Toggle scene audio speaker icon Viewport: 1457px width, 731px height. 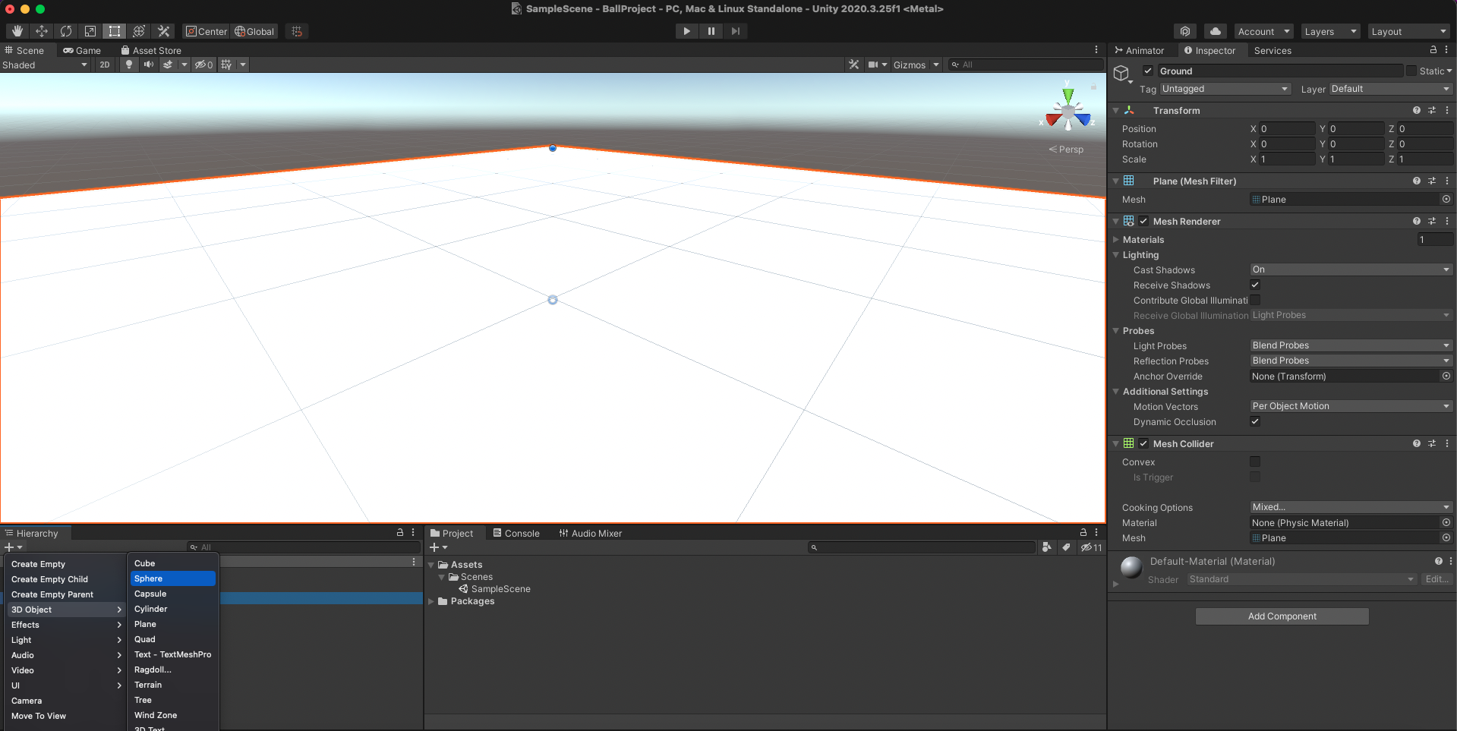pyautogui.click(x=148, y=65)
